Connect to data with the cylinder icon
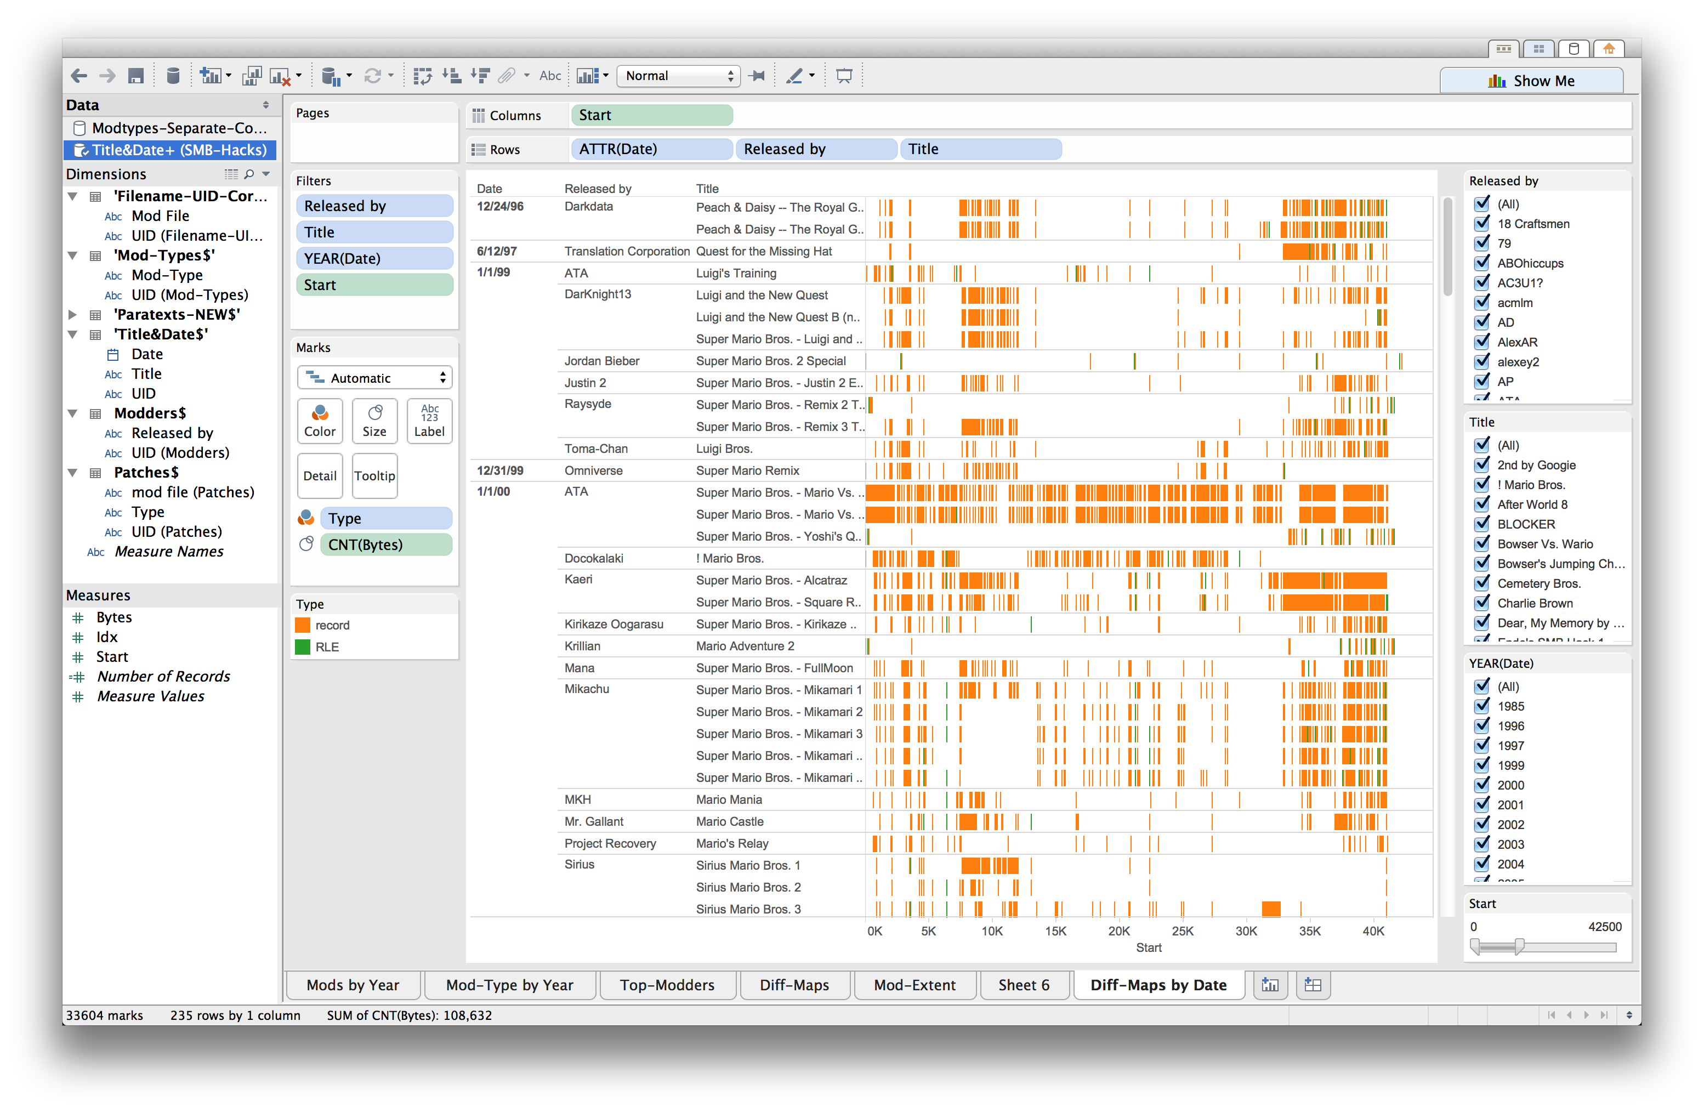Image resolution: width=1704 pixels, height=1112 pixels. [173, 76]
